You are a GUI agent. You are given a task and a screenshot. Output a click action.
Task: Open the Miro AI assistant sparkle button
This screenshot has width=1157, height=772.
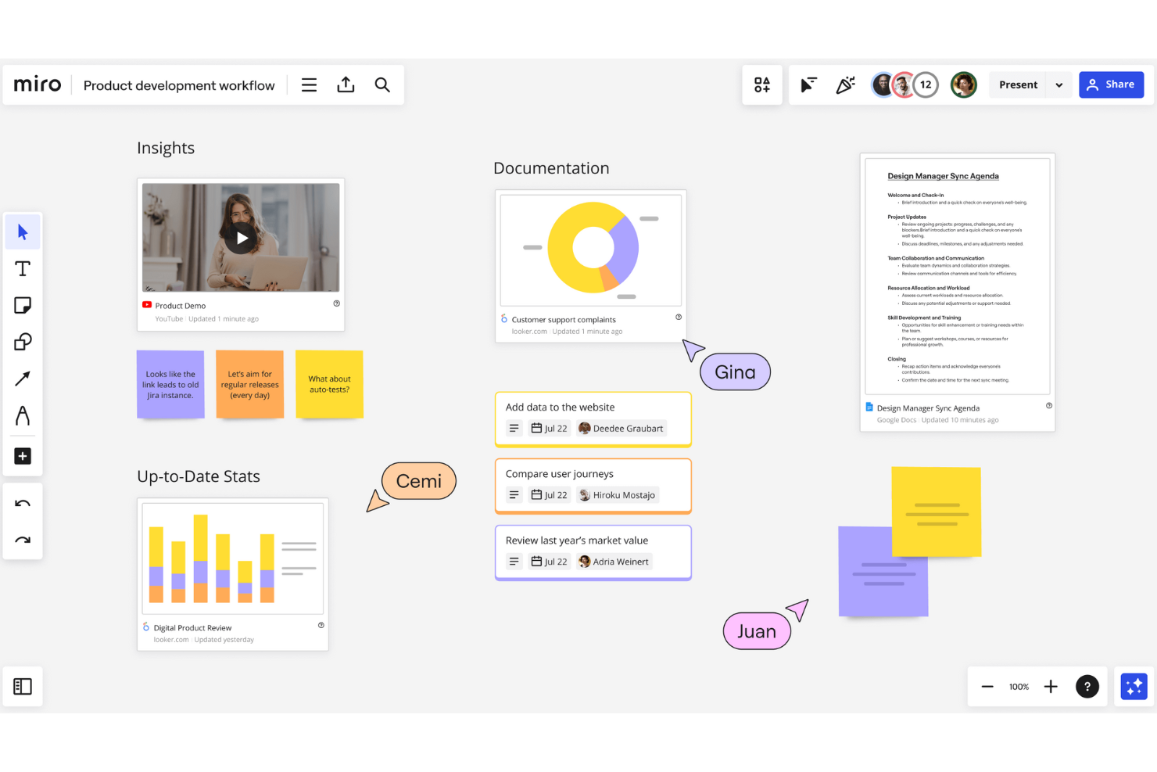click(x=1133, y=686)
